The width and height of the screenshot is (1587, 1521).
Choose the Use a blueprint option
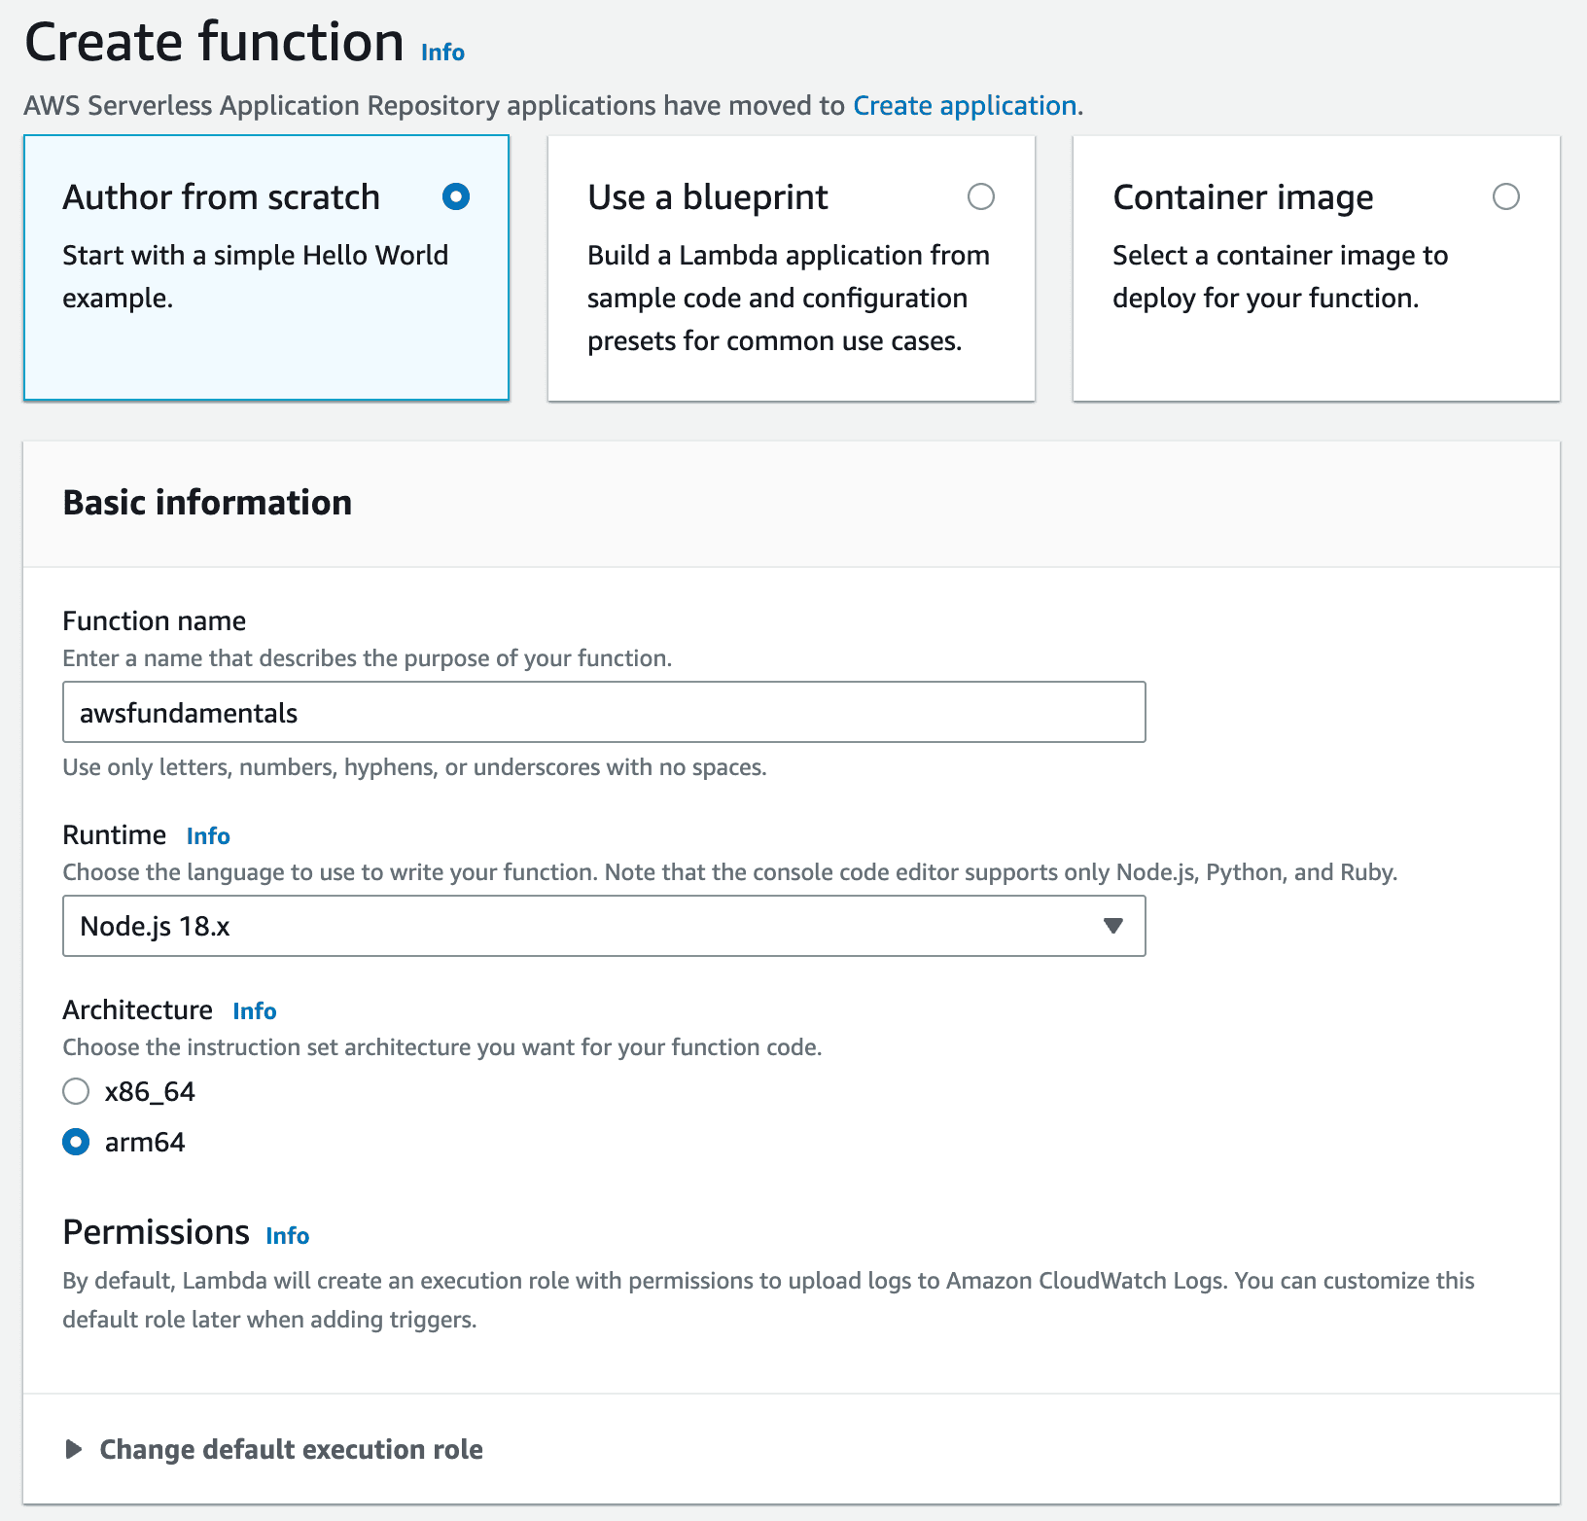point(981,196)
